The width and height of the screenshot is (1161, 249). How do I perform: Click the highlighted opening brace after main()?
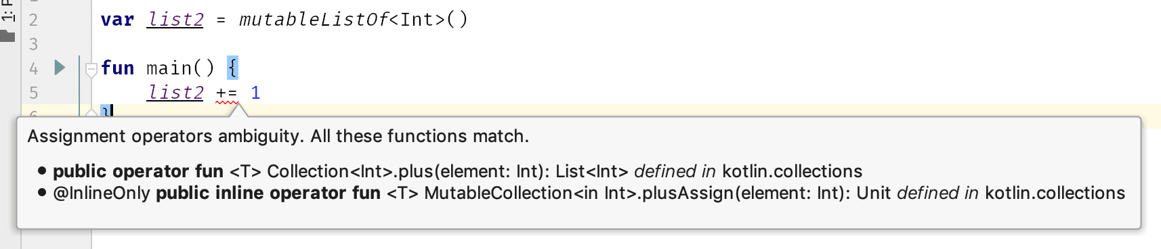232,68
